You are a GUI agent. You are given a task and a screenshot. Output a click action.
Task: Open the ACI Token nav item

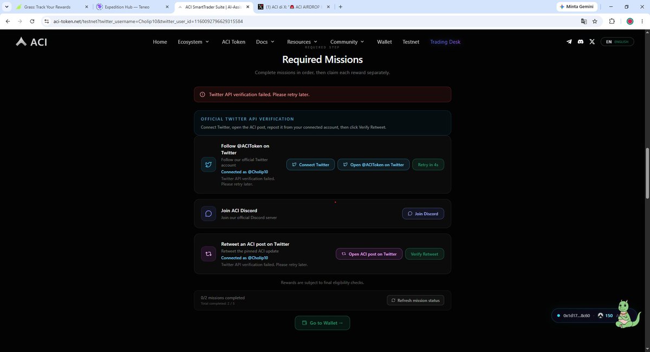pyautogui.click(x=233, y=42)
